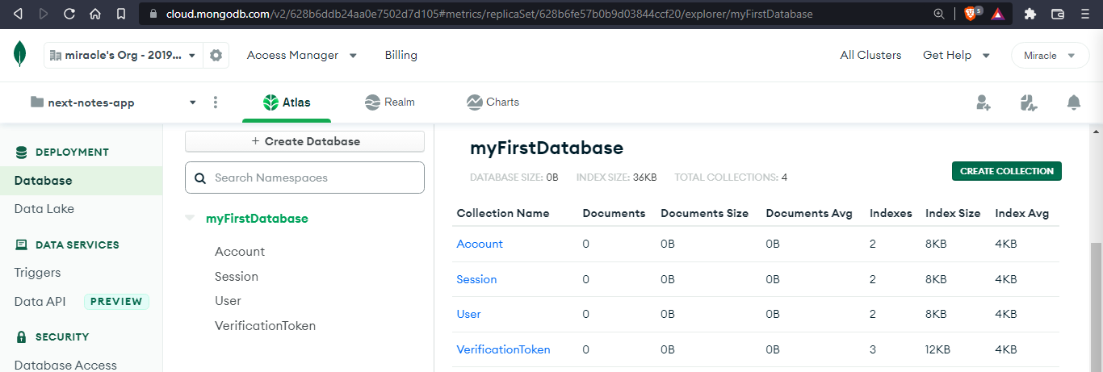
Task: Expand Access Manager dropdown
Action: (302, 56)
